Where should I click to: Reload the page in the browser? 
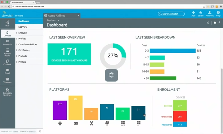(x=9, y=6)
